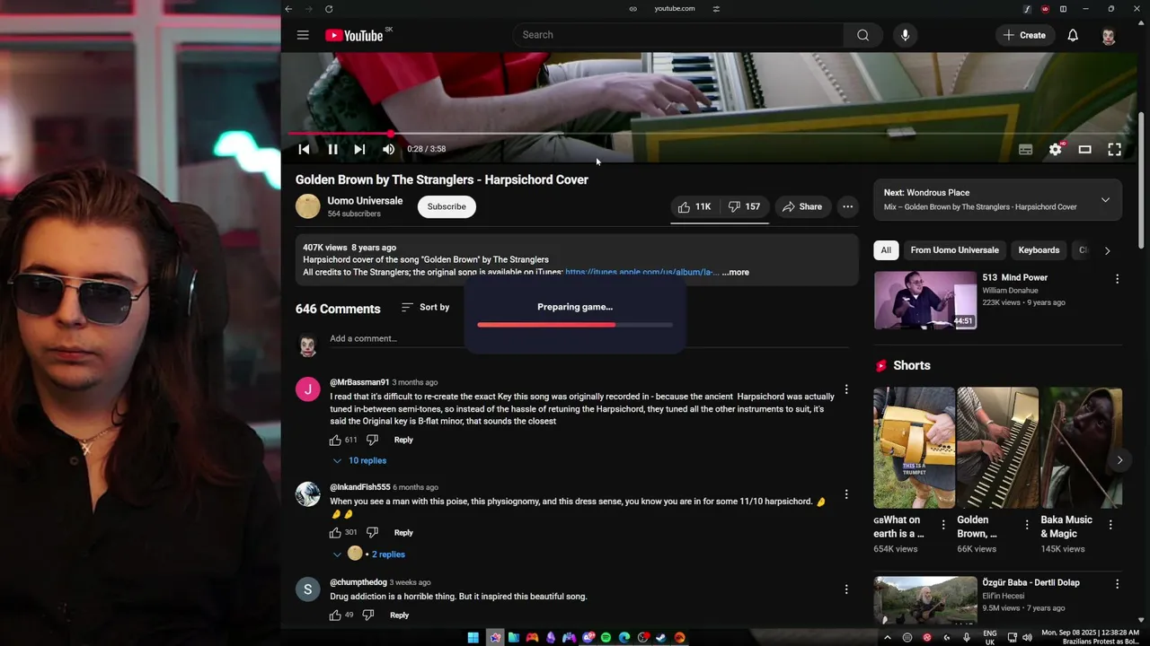Viewport: 1150px width, 646px height.
Task: Enter full screen mode
Action: [1114, 150]
